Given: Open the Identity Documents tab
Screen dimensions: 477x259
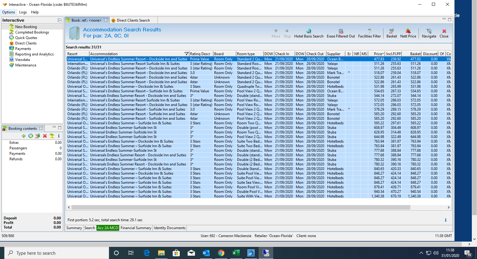Looking at the screenshot, I should click(x=170, y=228).
